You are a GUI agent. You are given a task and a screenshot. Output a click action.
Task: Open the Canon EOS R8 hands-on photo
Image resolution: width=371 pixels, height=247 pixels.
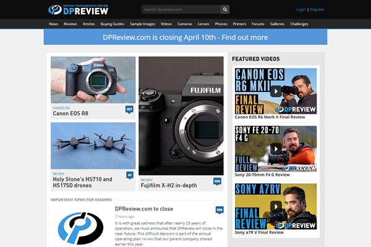tap(93, 80)
